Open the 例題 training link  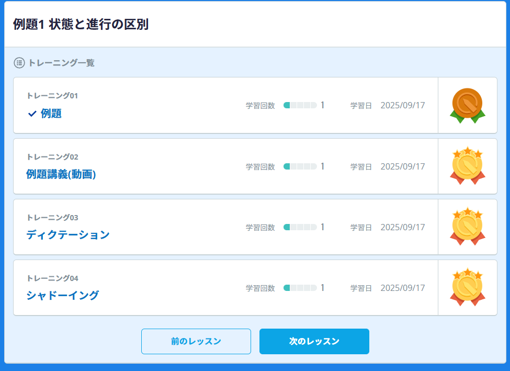point(51,114)
